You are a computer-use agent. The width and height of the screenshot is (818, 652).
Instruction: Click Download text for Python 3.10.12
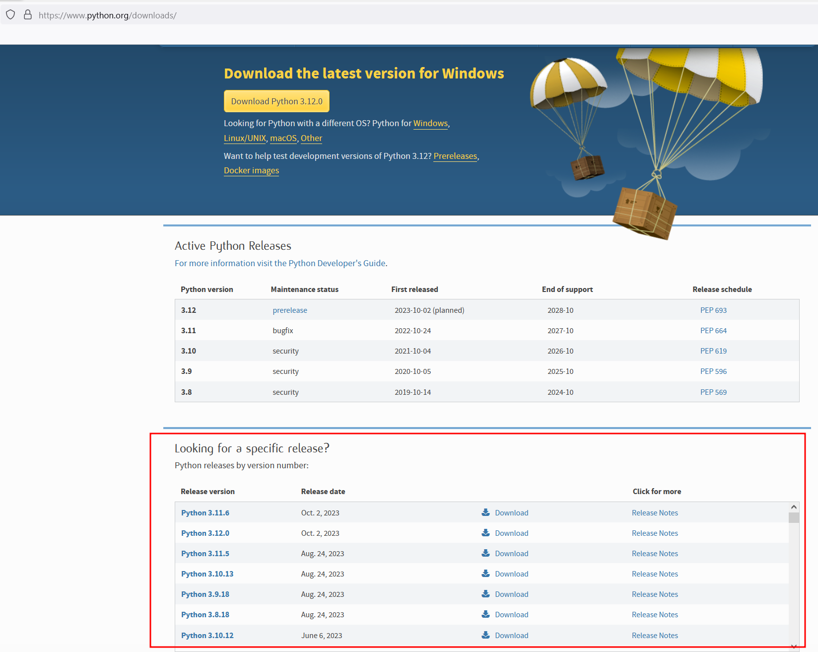click(511, 636)
